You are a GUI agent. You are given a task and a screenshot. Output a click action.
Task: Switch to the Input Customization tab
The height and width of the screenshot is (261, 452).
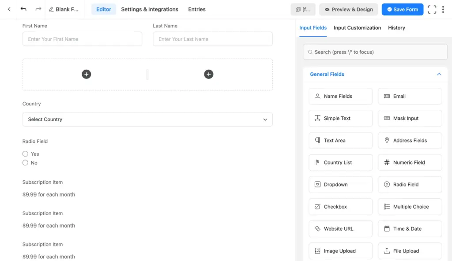click(357, 28)
